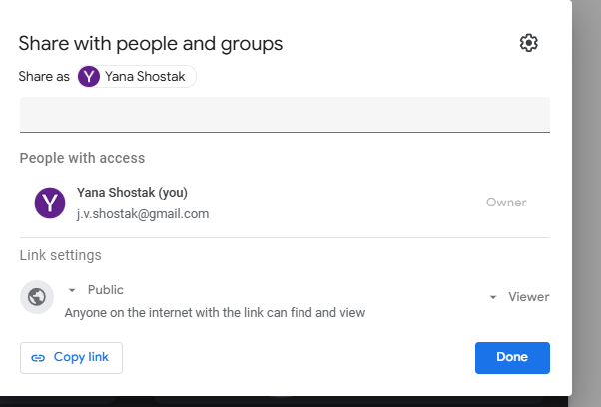This screenshot has width=601, height=407.
Task: Expand the dropdown arrow beside Public
Action: pos(72,290)
